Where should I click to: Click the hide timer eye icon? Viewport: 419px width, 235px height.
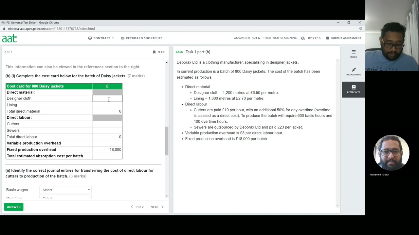(302, 38)
